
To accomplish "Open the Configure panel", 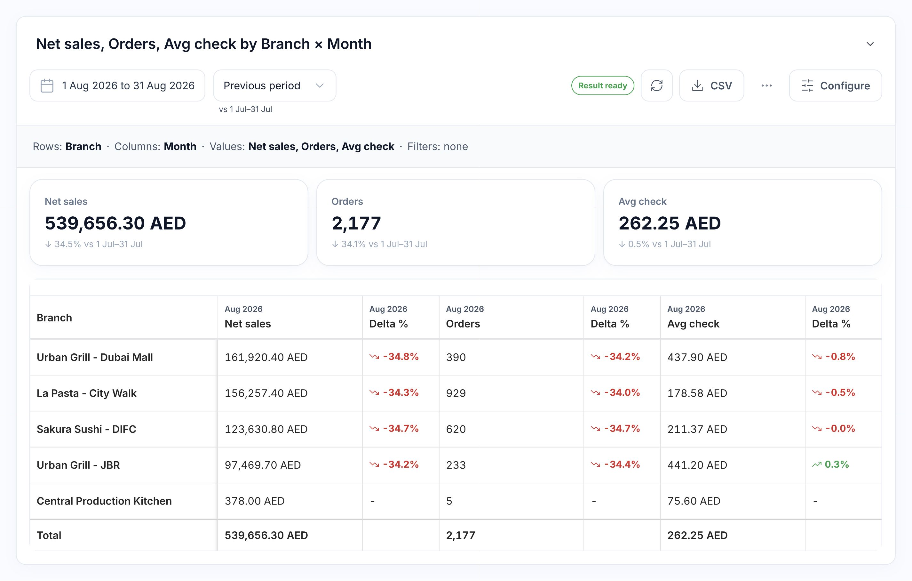I will click(x=836, y=86).
